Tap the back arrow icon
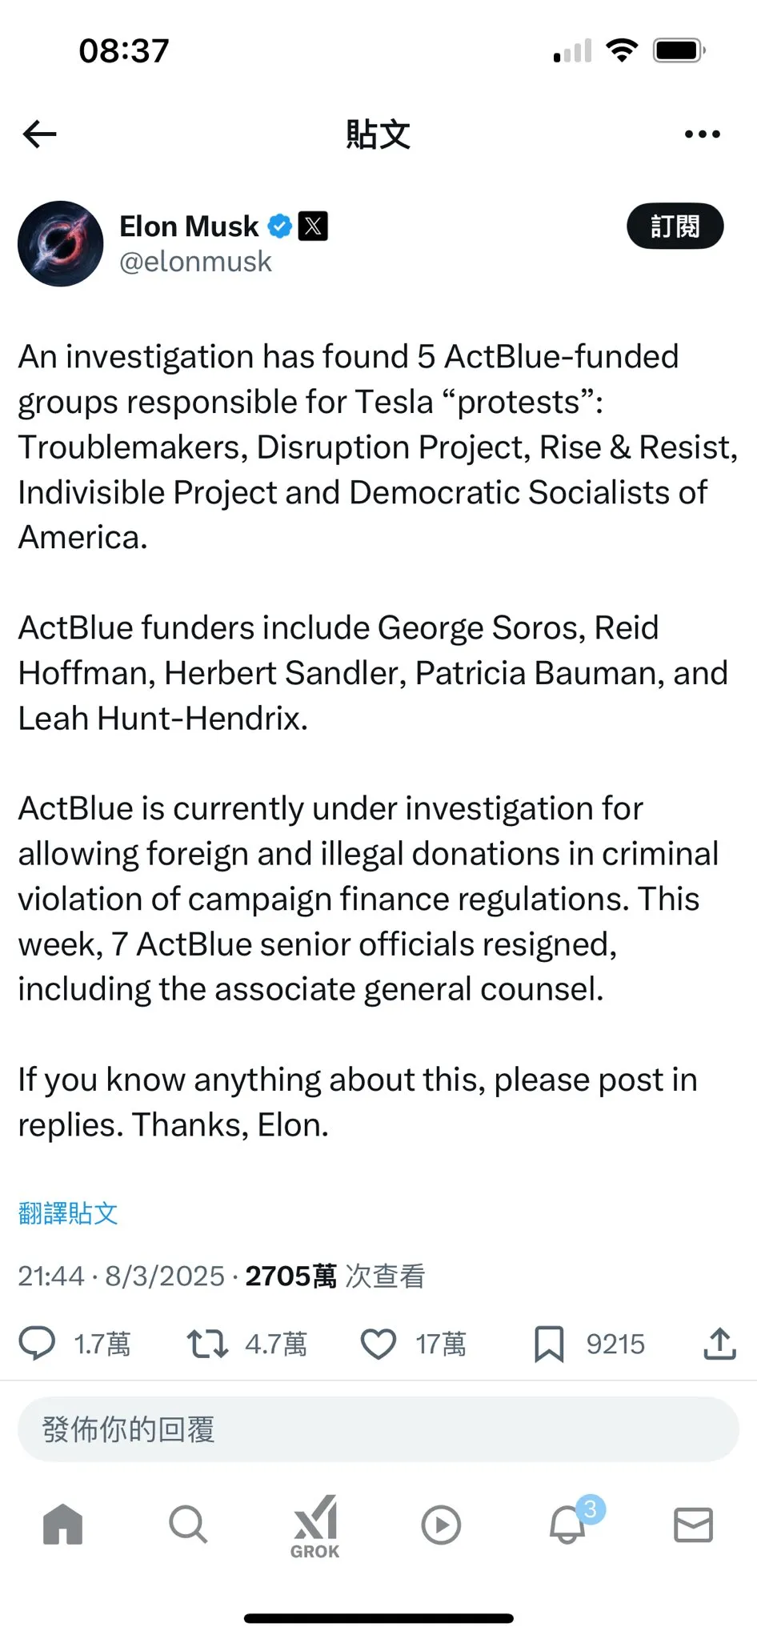Screen dimensions: 757x1639 tap(39, 134)
